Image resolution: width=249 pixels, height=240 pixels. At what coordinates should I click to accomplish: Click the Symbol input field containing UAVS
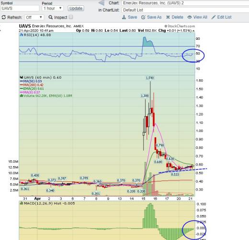pos(20,8)
